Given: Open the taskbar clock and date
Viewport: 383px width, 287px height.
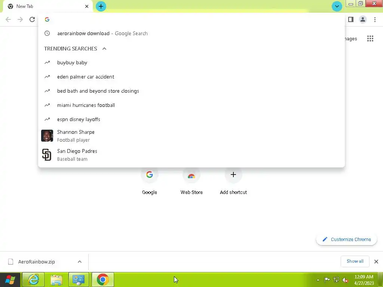Looking at the screenshot, I should click(x=364, y=280).
